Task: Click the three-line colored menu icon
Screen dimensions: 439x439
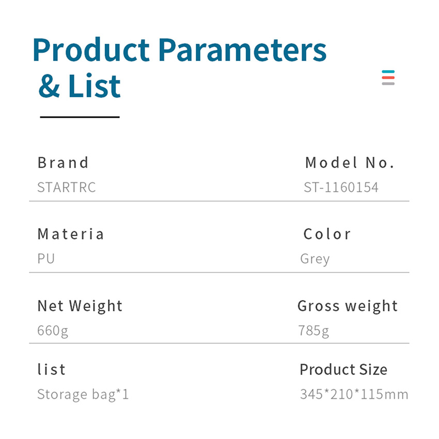Action: pyautogui.click(x=388, y=77)
